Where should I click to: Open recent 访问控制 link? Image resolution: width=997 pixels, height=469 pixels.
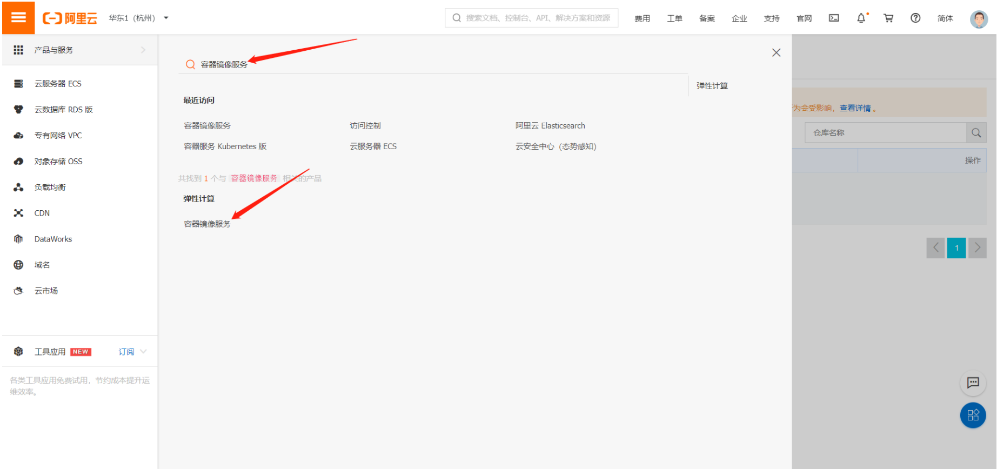point(365,125)
